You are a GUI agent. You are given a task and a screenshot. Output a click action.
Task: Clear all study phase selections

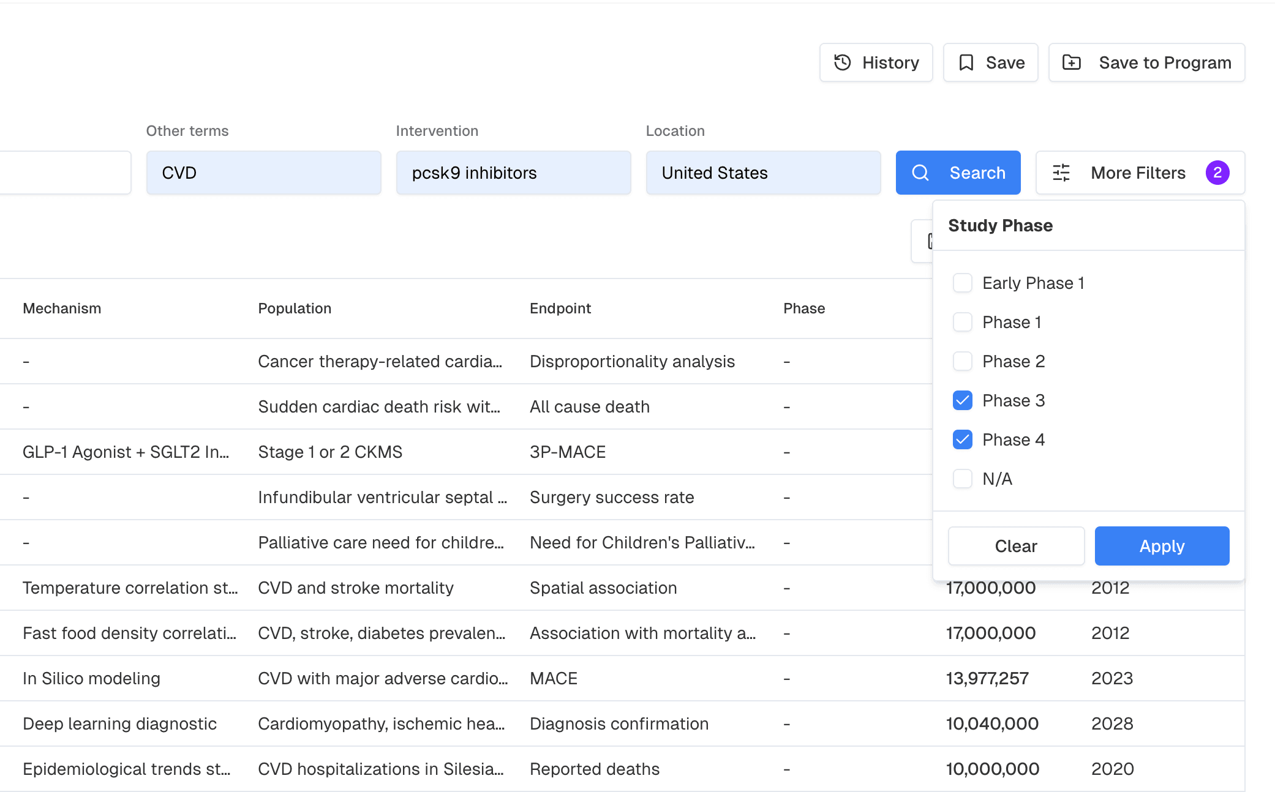[1016, 546]
